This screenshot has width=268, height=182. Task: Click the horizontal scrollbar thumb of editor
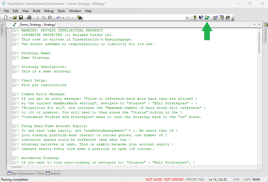tap(16, 167)
